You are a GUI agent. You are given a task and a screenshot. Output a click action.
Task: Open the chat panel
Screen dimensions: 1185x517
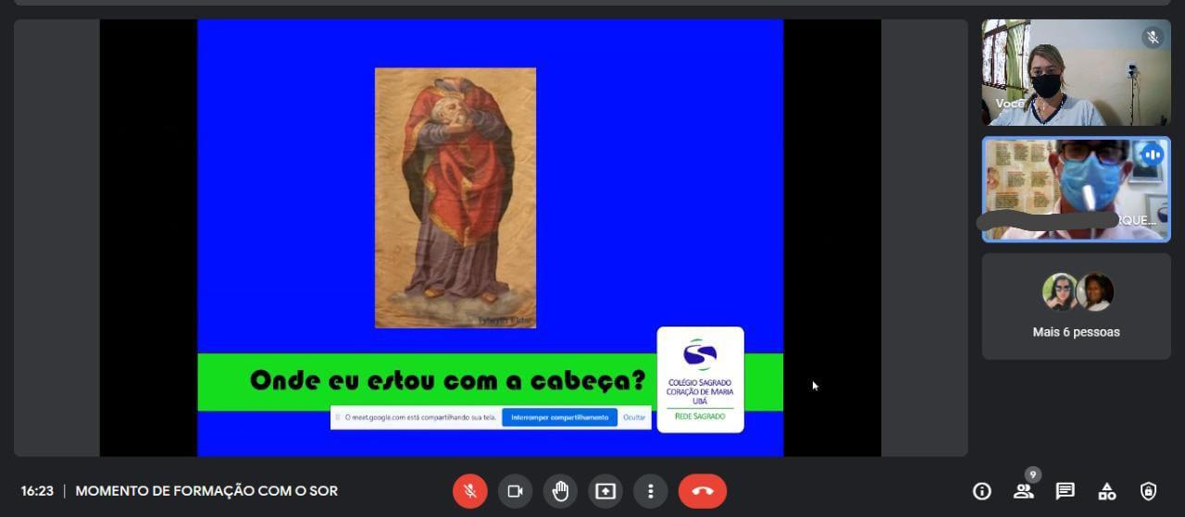tap(1066, 491)
